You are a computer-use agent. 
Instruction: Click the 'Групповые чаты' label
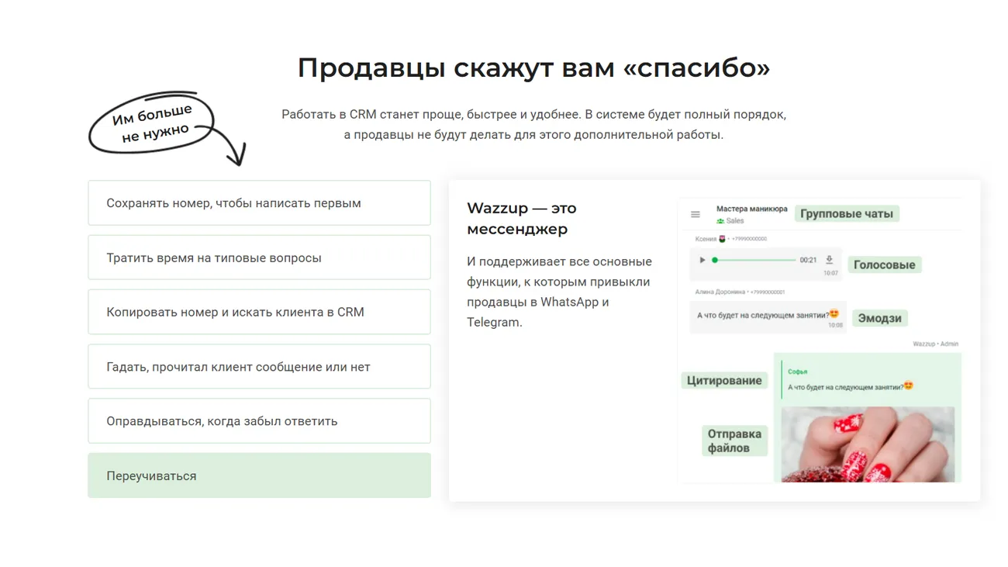coord(846,214)
